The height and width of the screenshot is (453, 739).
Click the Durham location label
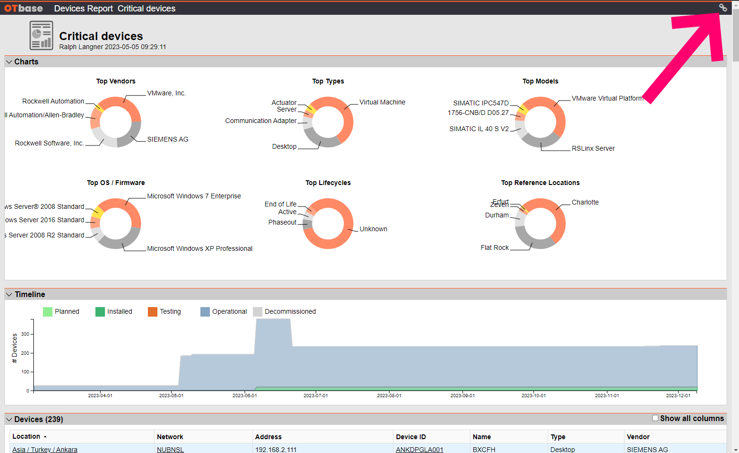pyautogui.click(x=497, y=215)
